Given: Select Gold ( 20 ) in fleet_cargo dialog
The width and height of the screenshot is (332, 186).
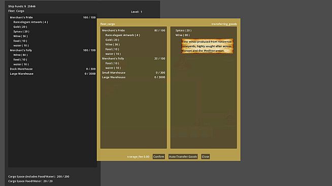Looking at the screenshot, I should (112, 40).
